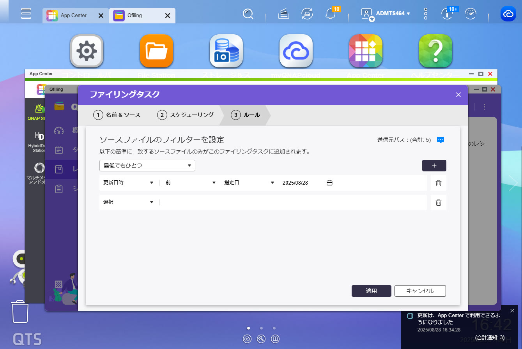Expand the 指定日 dropdown
The height and width of the screenshot is (349, 522).
tap(249, 183)
